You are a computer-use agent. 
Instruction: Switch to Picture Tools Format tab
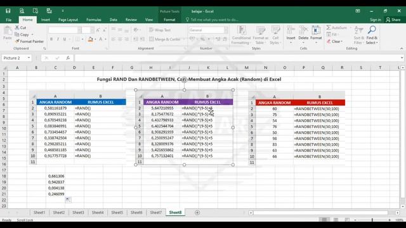coord(169,20)
